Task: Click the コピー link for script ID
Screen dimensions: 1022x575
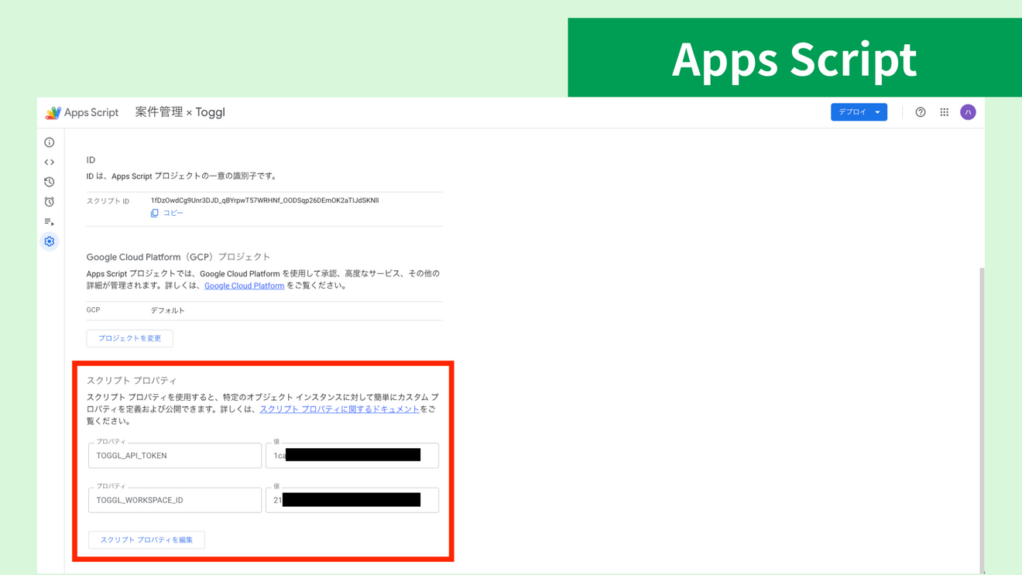Action: (x=173, y=213)
